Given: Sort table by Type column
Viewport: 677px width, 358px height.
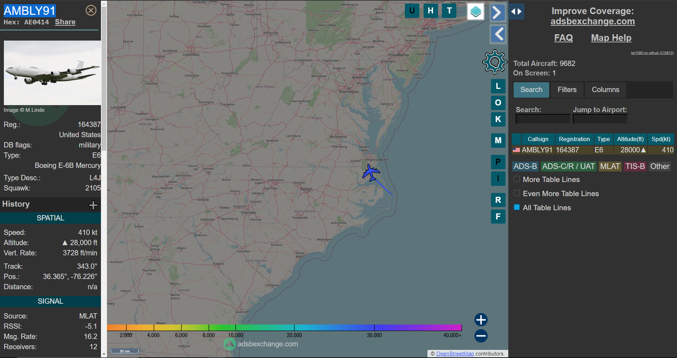Looking at the screenshot, I should (604, 139).
